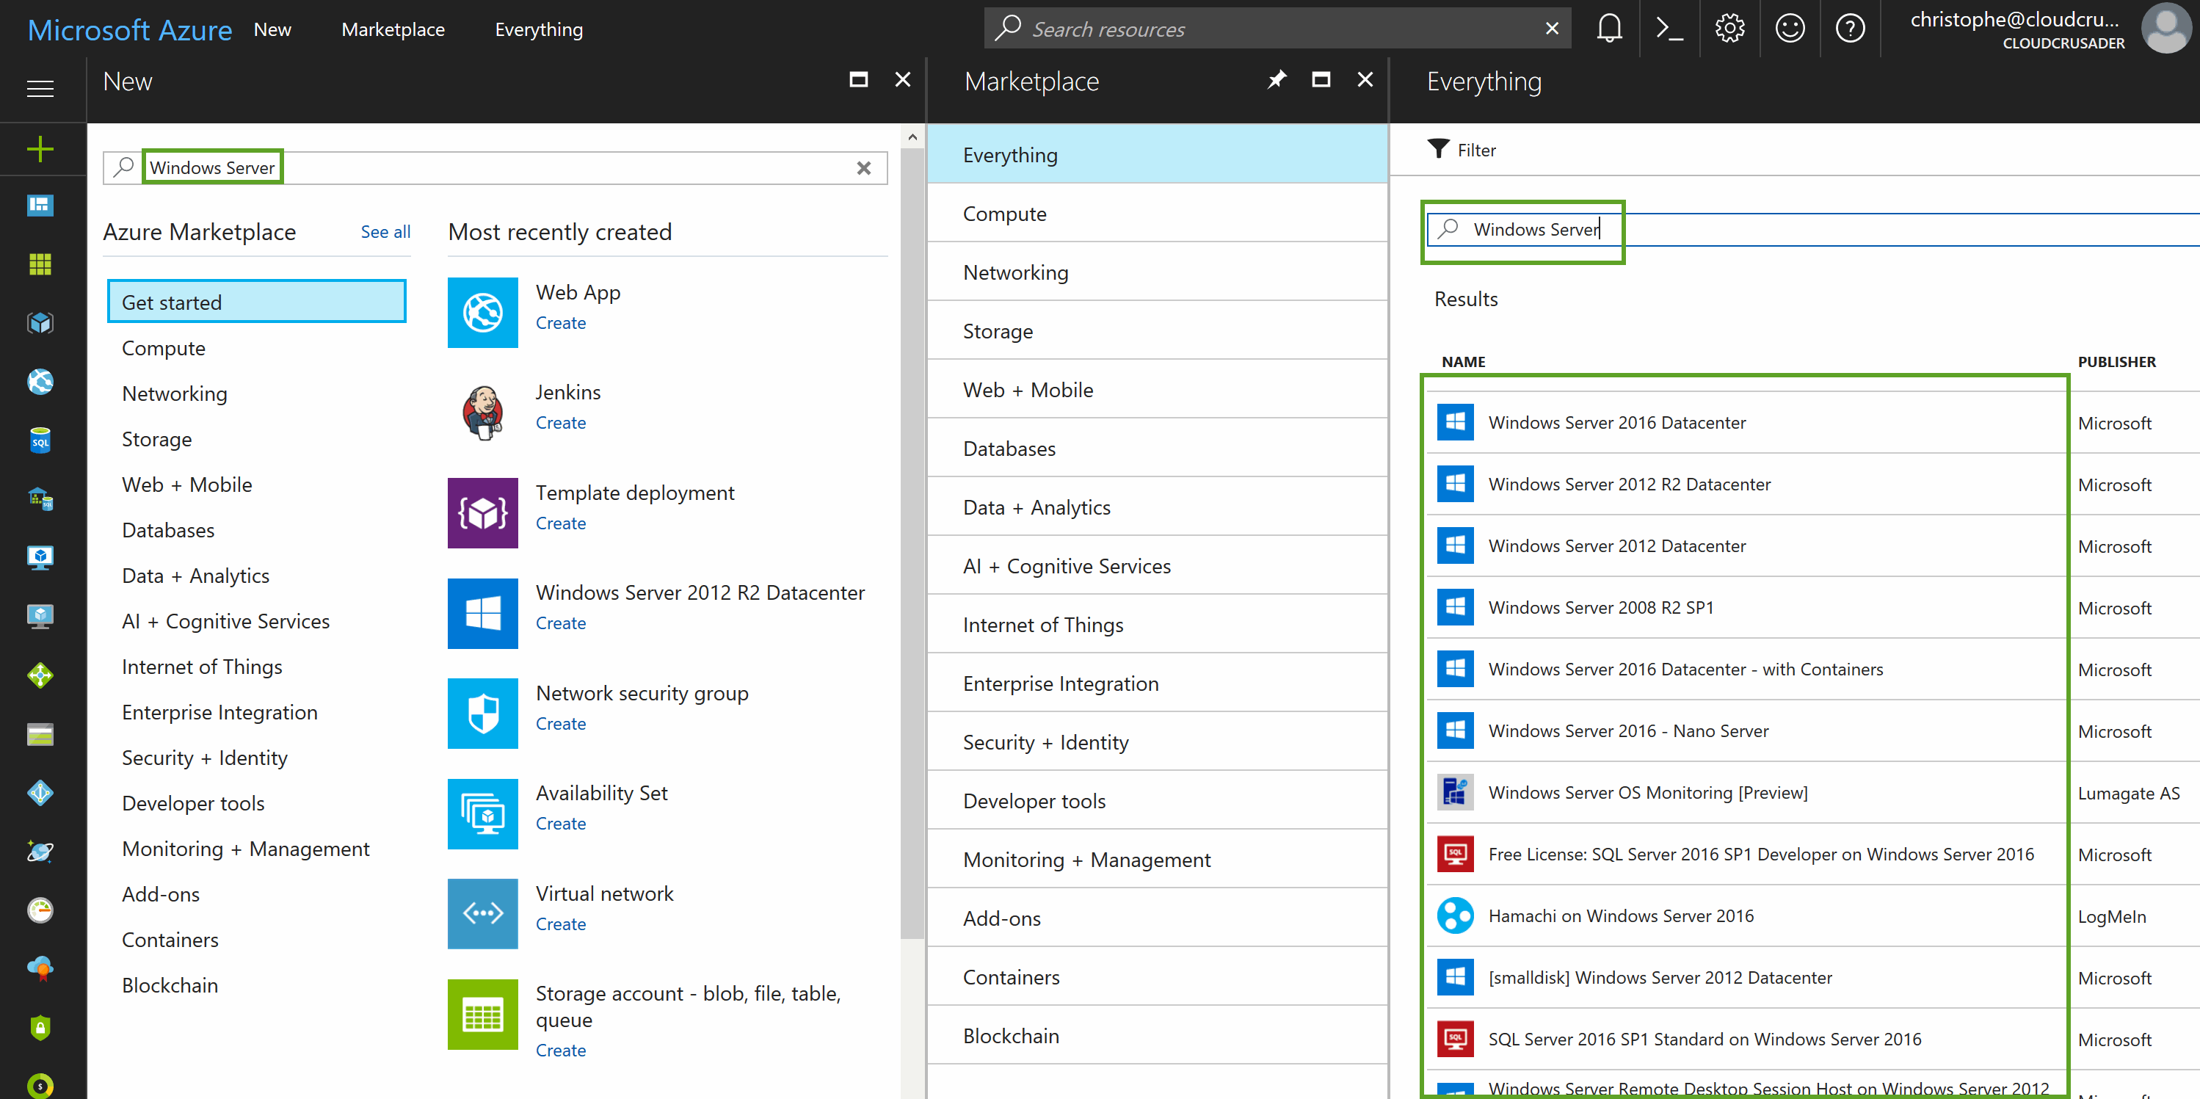Click the Web App tile icon
2200x1099 pixels.
(482, 313)
